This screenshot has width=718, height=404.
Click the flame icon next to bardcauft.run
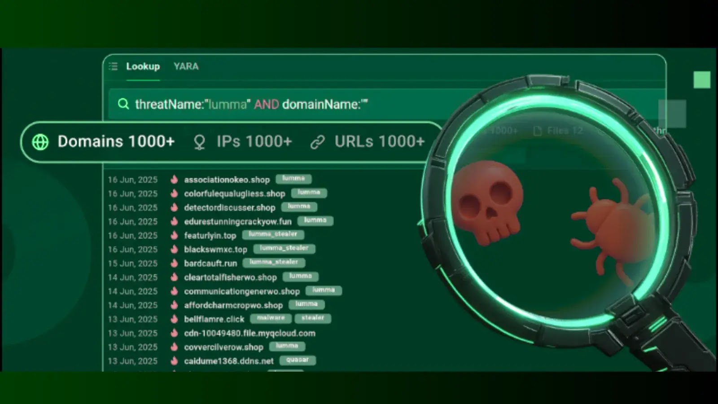(x=174, y=263)
